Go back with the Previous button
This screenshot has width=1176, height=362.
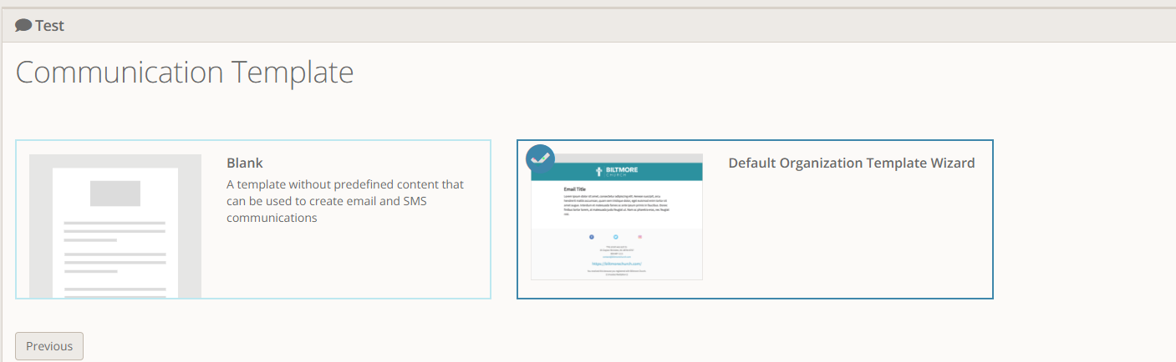(x=49, y=346)
